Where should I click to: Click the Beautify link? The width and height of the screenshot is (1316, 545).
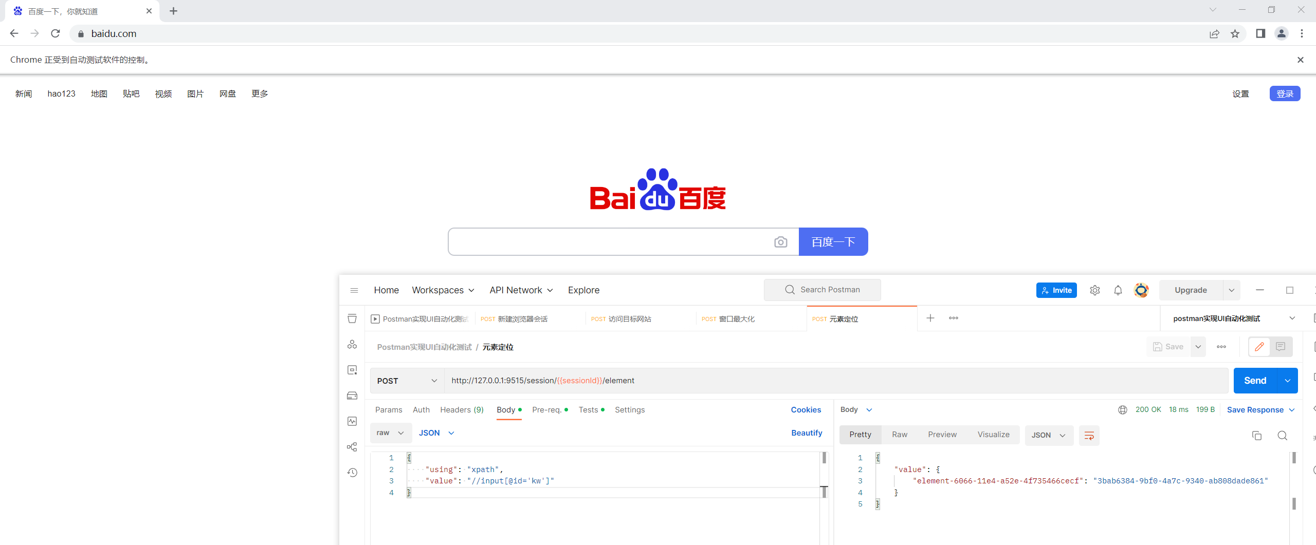point(807,433)
